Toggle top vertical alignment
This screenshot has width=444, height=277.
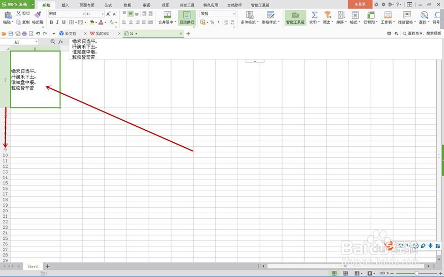pos(124,13)
